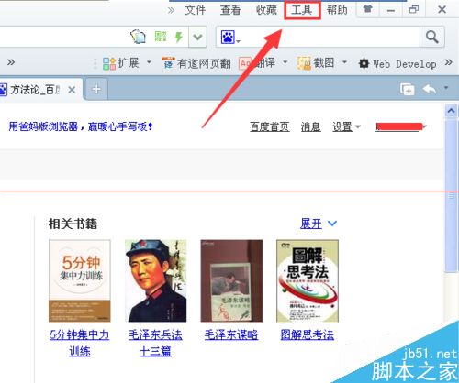Click the undo closed tab arrow icon
Viewport: 459px width, 383px height.
[430, 89]
